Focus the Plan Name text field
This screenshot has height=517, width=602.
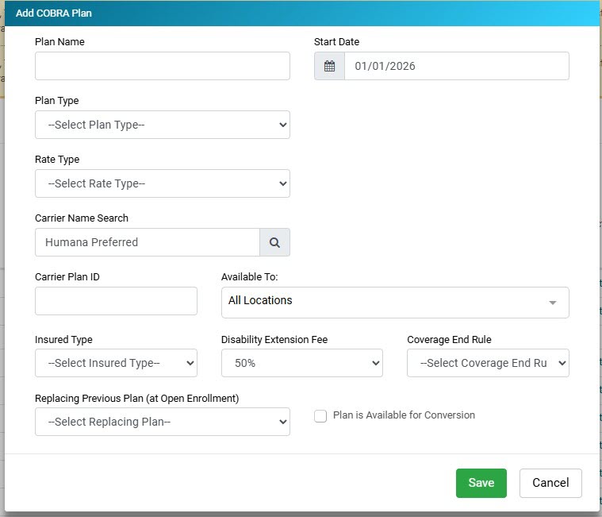click(163, 66)
